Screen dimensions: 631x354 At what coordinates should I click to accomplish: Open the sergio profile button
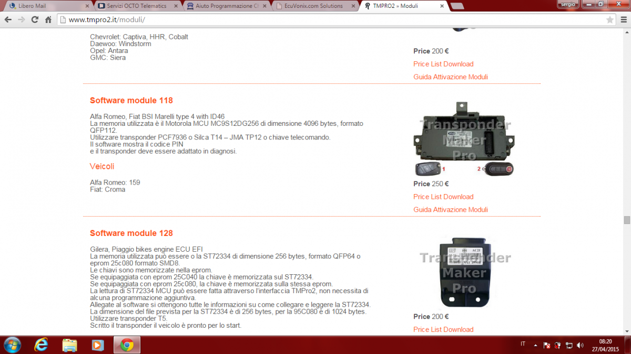click(567, 4)
